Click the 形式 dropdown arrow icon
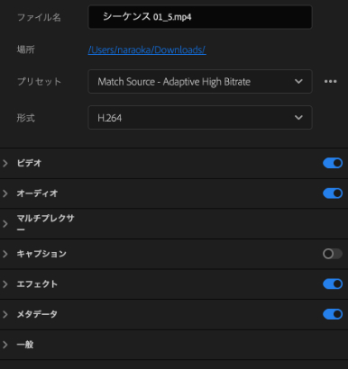348x369 pixels. [x=298, y=117]
